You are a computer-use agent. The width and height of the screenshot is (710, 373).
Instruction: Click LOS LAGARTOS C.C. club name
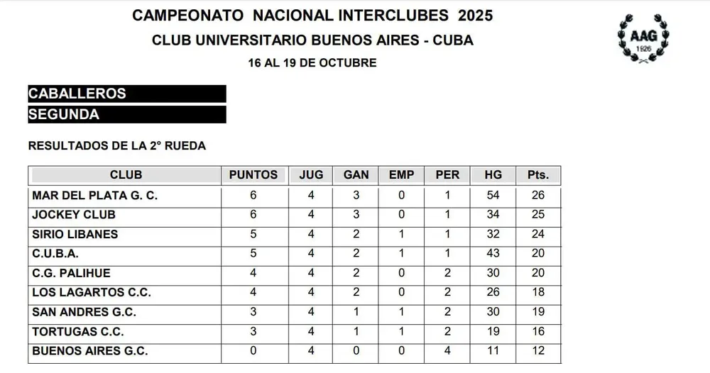(x=92, y=292)
